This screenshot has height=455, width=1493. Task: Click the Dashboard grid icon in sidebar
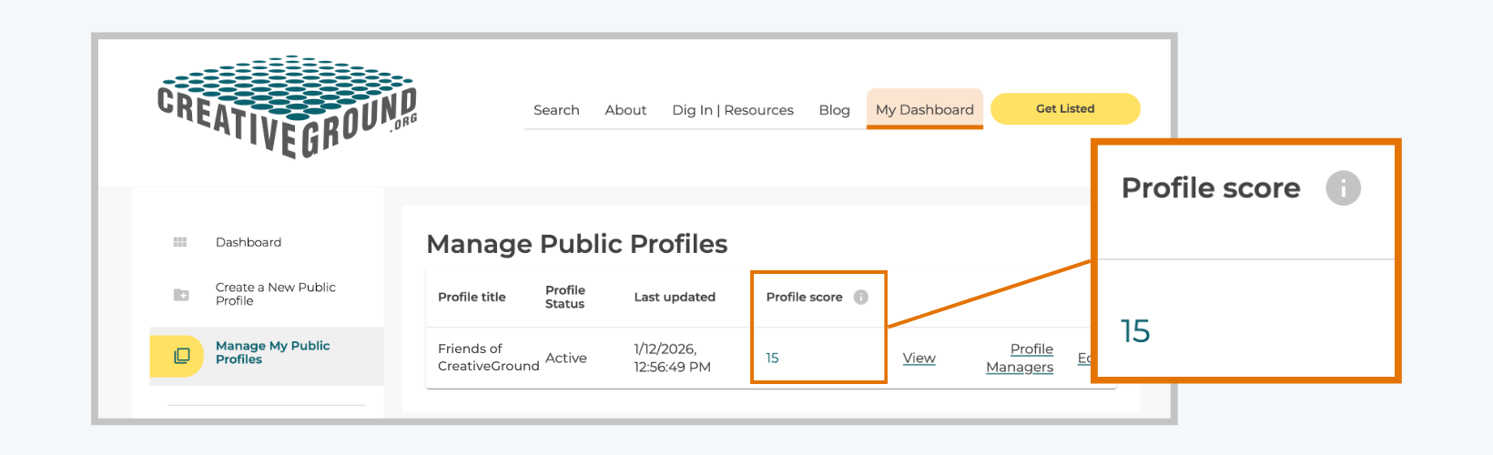click(180, 242)
